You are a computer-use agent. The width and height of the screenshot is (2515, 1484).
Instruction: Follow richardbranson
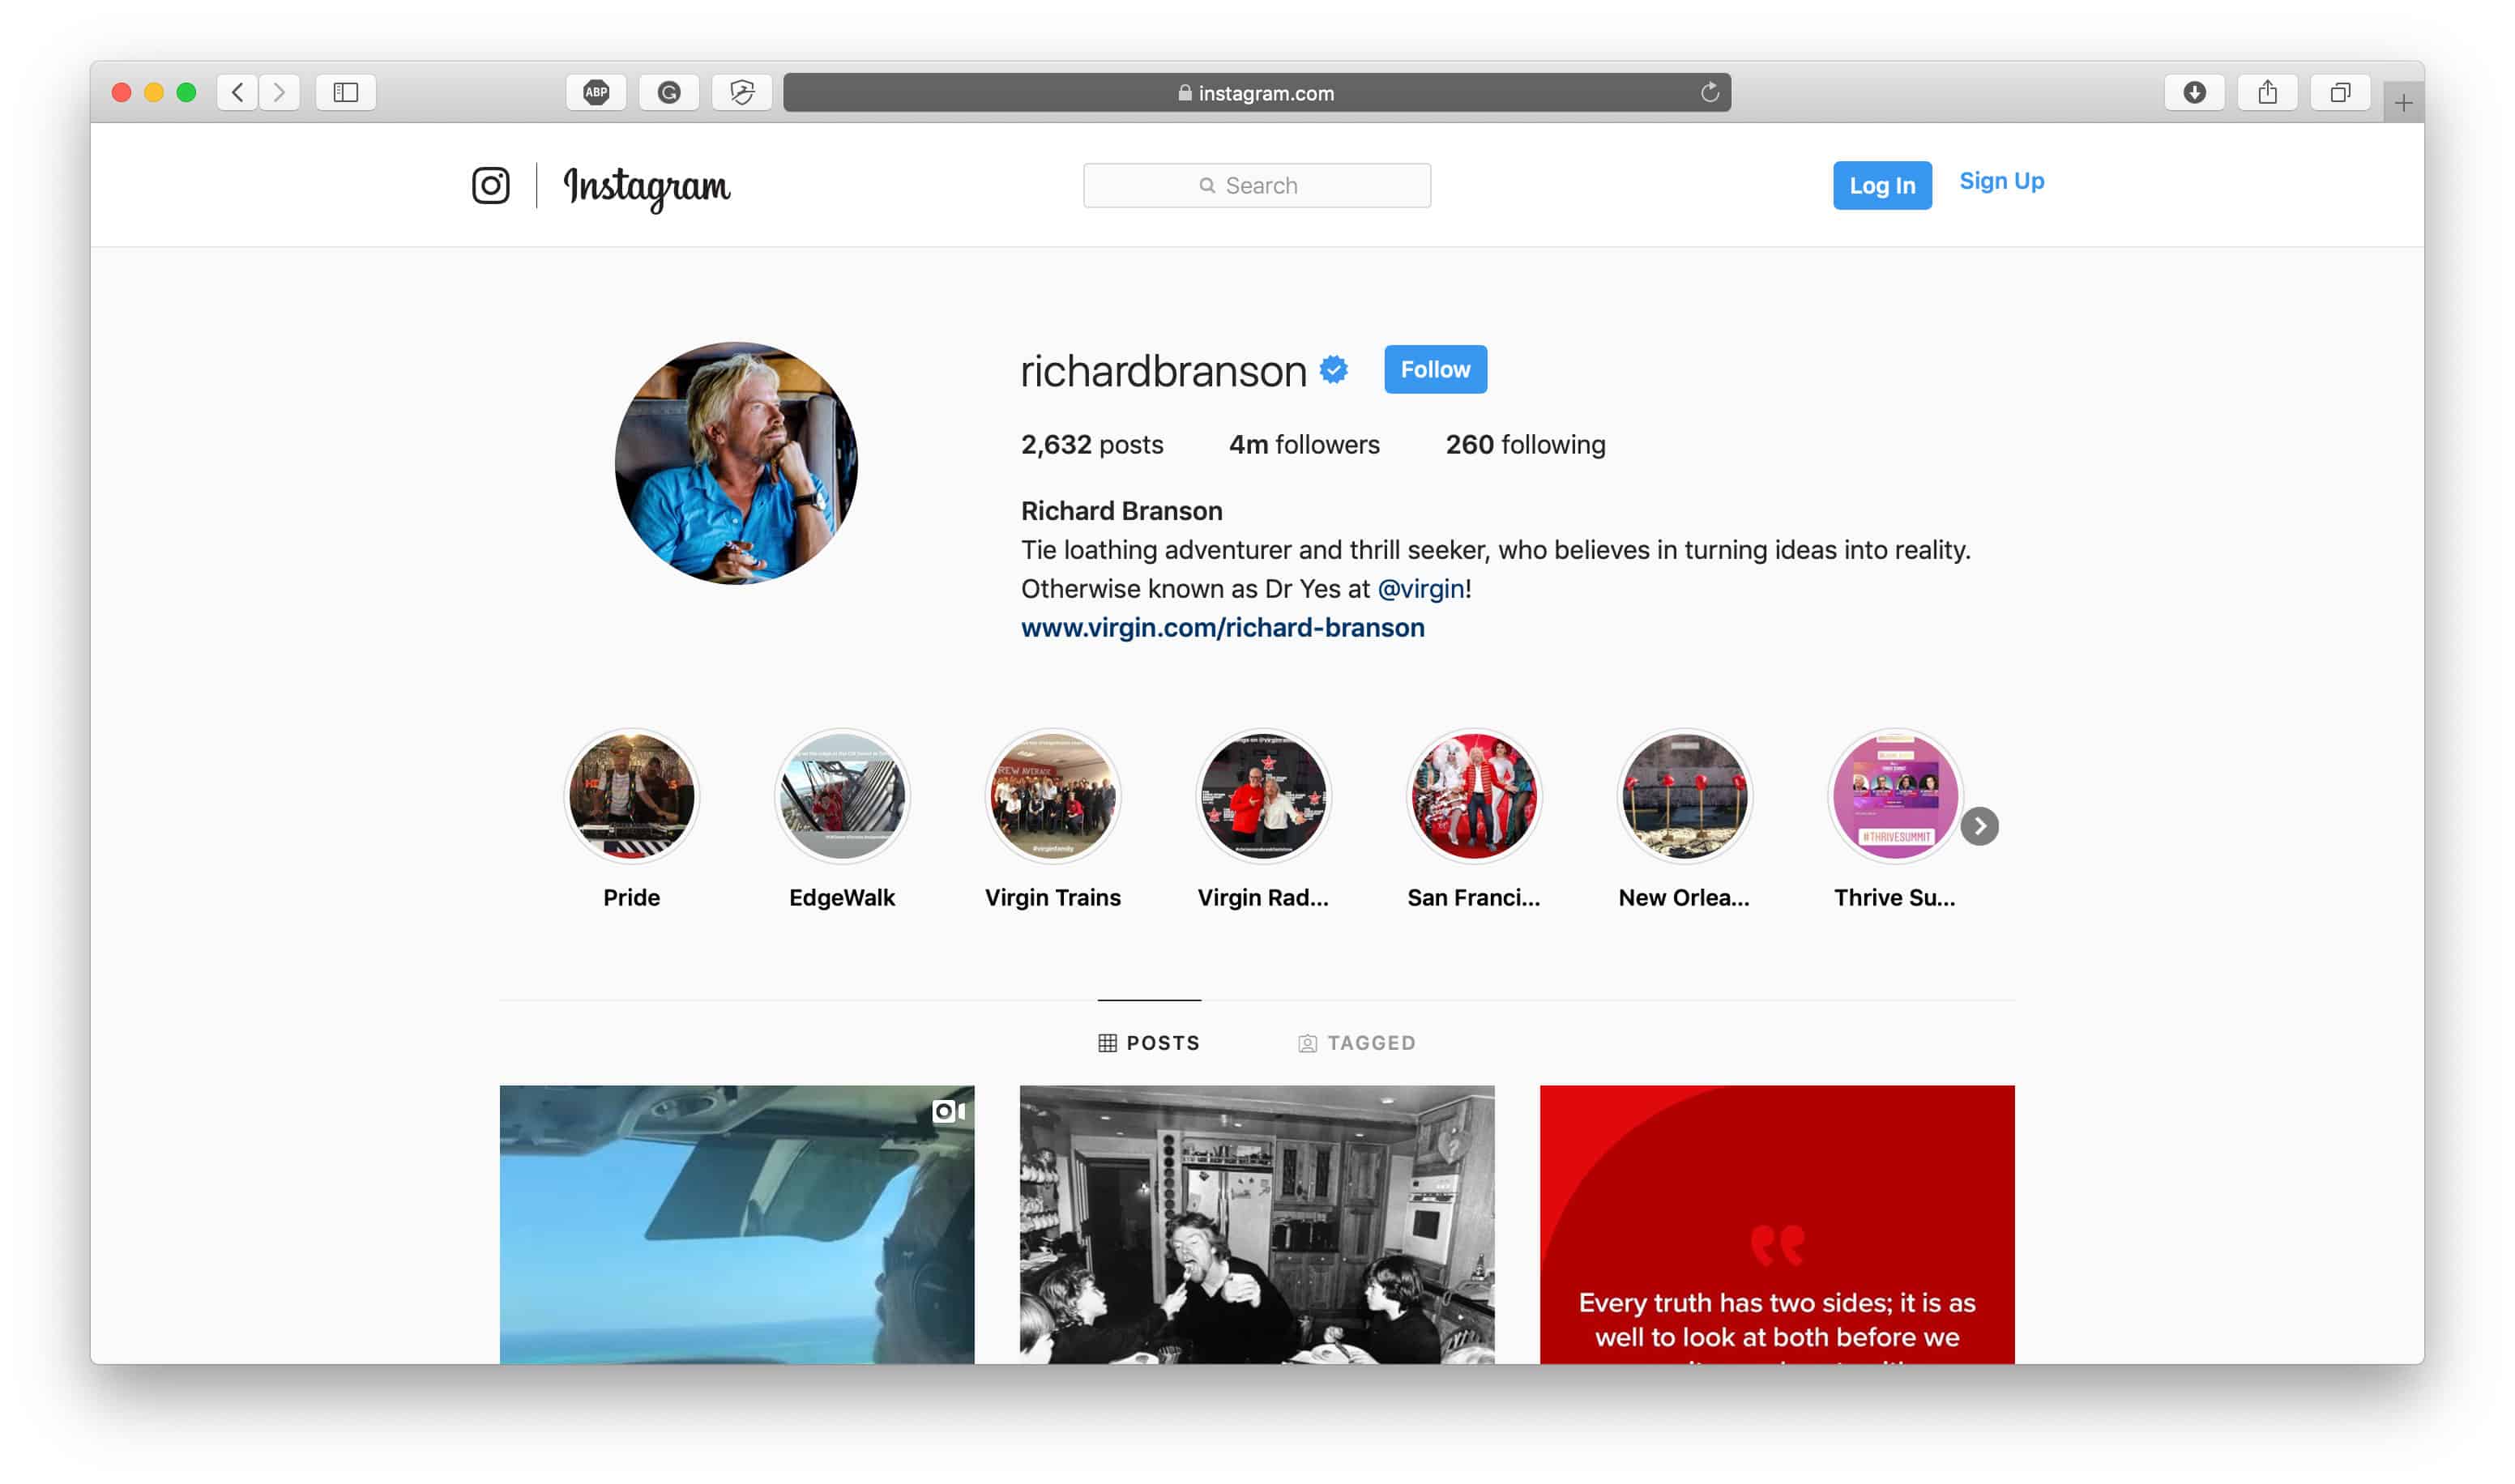pos(1434,369)
